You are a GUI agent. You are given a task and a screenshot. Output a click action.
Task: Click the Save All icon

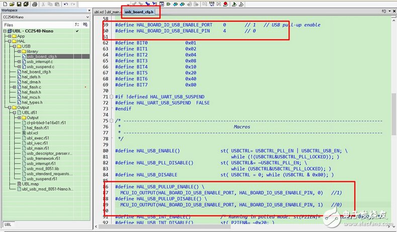(26, 5)
